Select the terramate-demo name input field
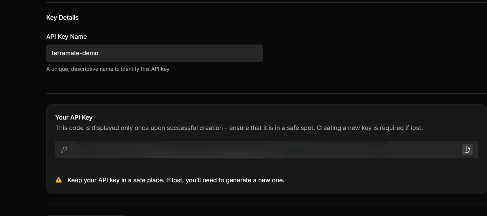The image size is (487, 216). coord(154,53)
